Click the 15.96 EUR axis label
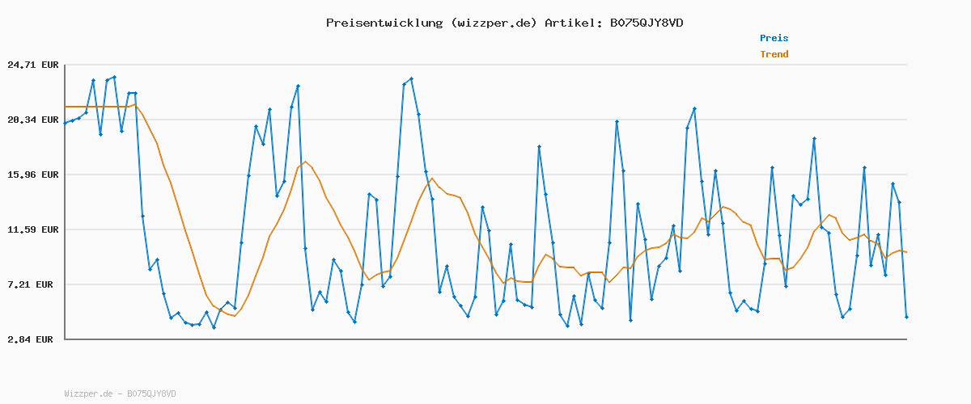Viewport: 971px width, 404px height. coord(29,175)
